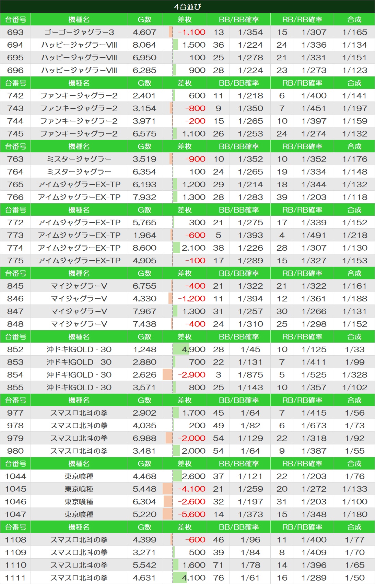Click ハッピージャグラーVIII name in row 696
Image resolution: width=375 pixels, height=584 pixels.
click(x=79, y=70)
